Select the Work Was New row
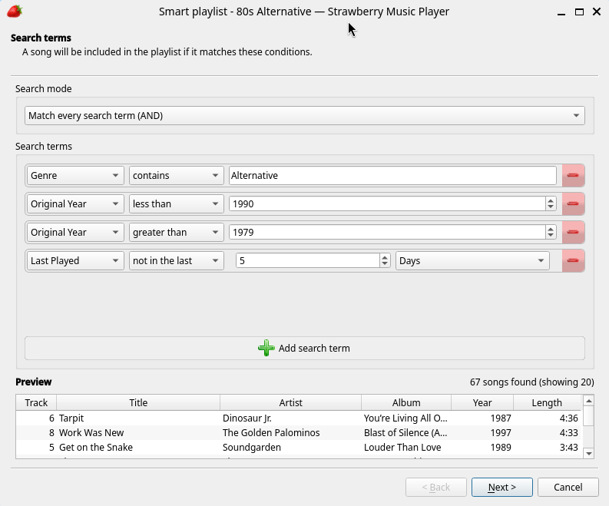 point(298,432)
